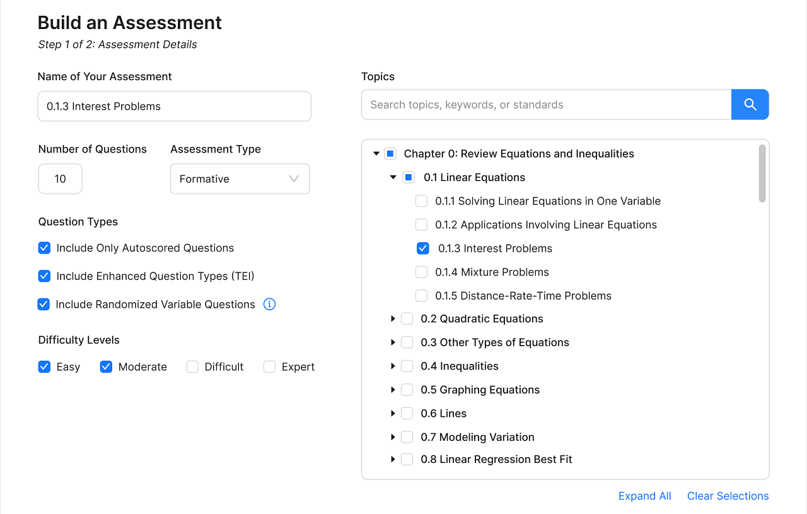
Task: Click the Expand All link
Action: click(644, 496)
